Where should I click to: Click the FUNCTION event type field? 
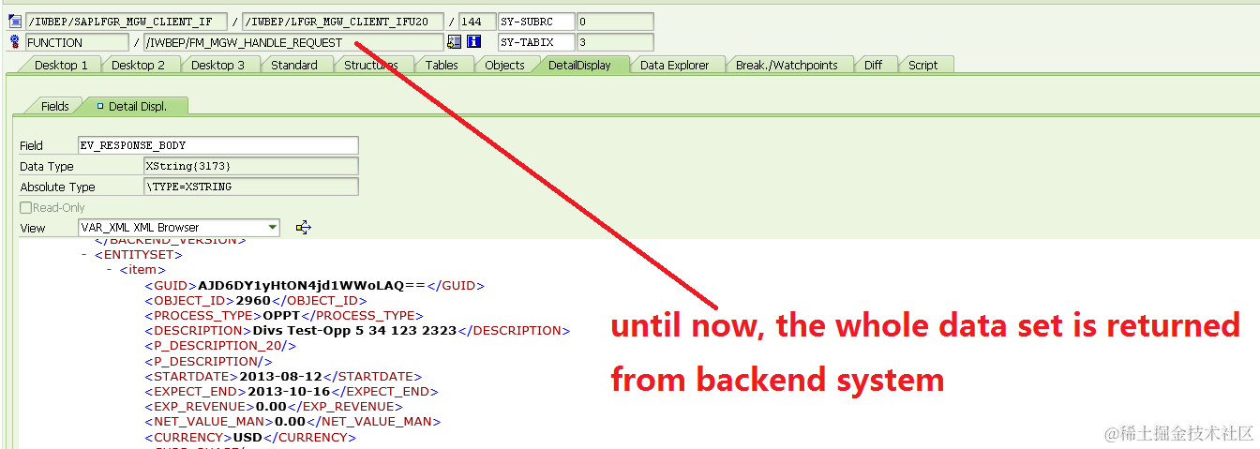pos(77,42)
